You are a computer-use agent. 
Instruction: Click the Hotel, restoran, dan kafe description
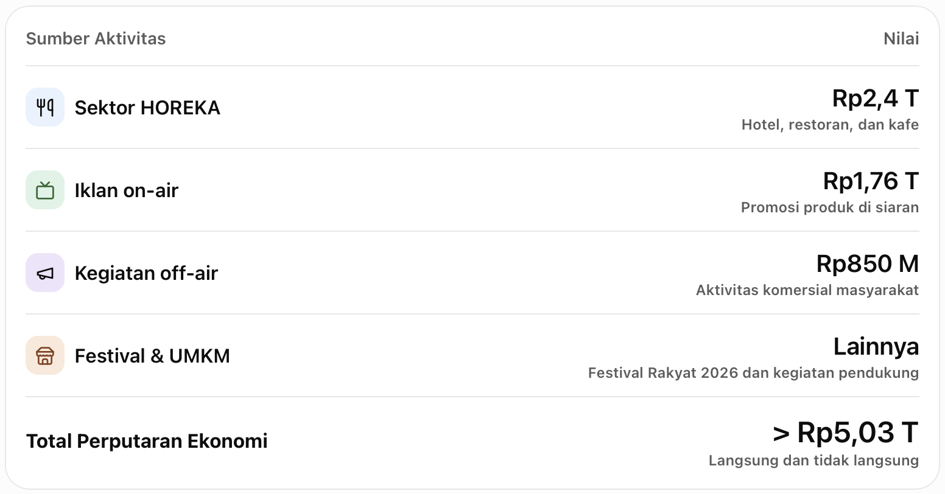830,125
